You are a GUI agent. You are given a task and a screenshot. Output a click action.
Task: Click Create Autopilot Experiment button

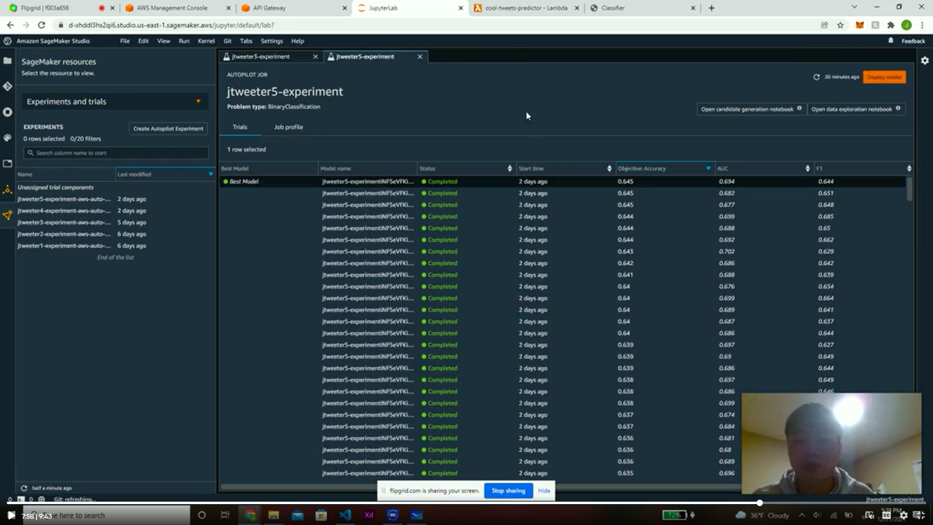pyautogui.click(x=168, y=129)
